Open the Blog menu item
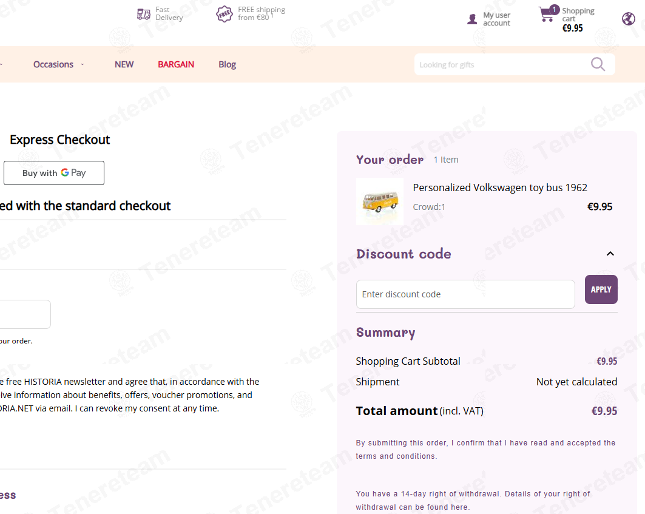This screenshot has width=645, height=514. coord(227,64)
